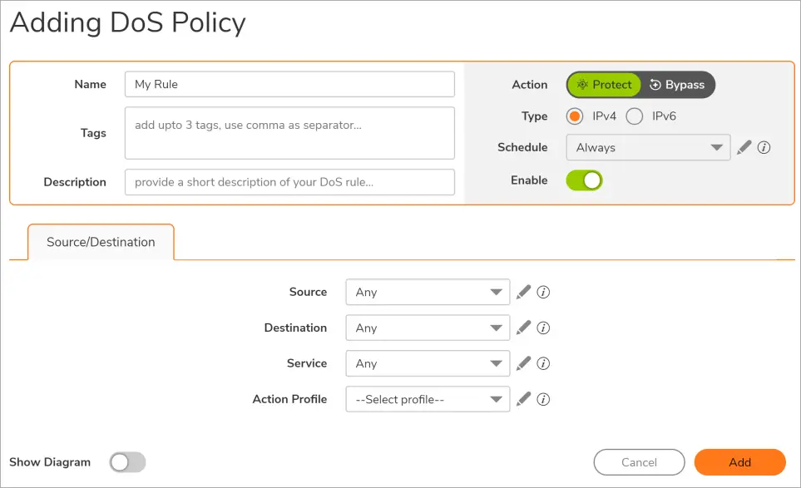
Task: Click the info icon beside Action Profile
Action: [x=543, y=399]
